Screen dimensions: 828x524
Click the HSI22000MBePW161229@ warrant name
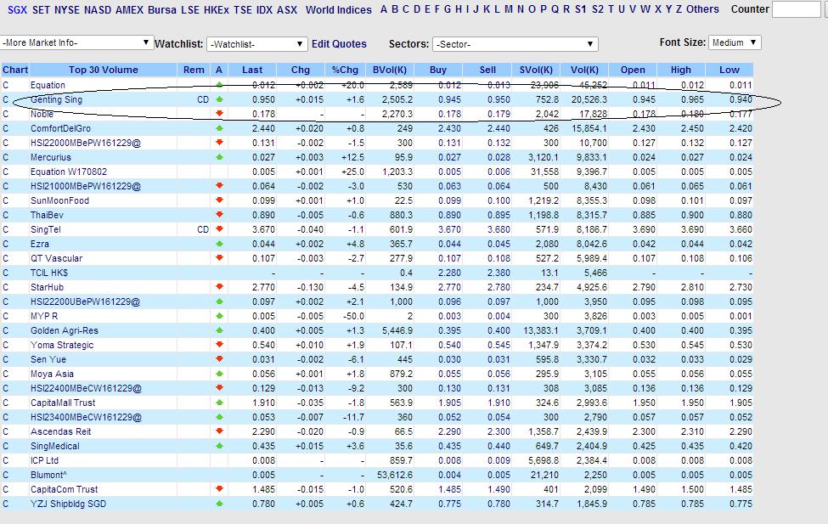(x=86, y=144)
